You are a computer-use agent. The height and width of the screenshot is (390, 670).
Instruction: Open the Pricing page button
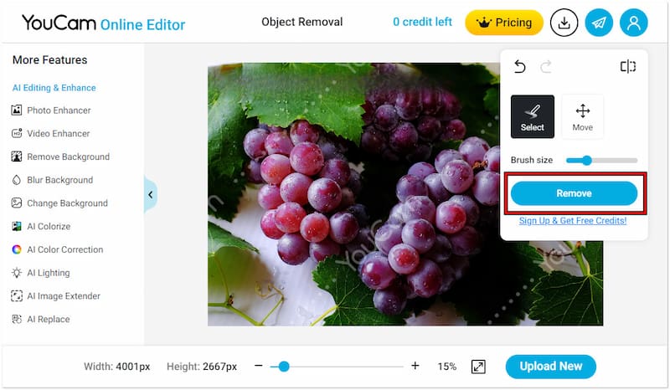pyautogui.click(x=504, y=23)
